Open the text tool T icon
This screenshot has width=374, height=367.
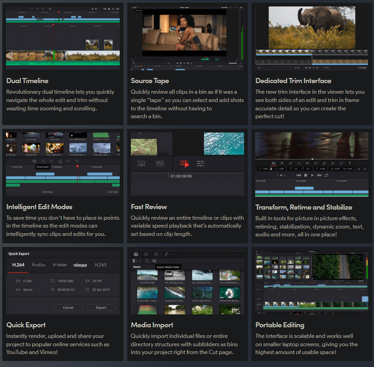[349, 163]
